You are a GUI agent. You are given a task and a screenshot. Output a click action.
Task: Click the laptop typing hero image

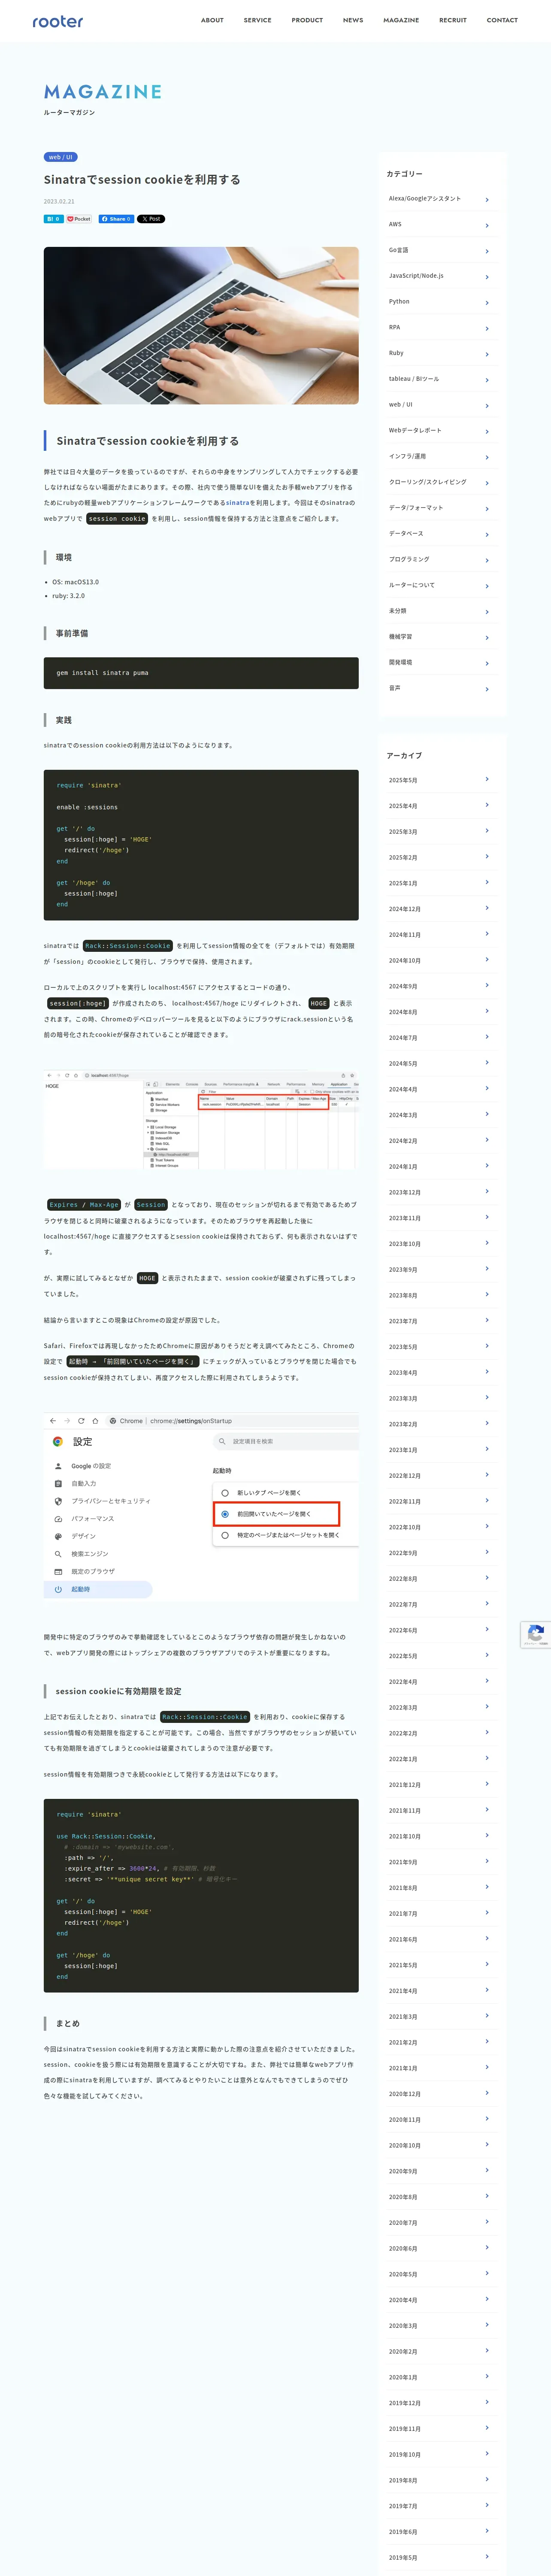pyautogui.click(x=201, y=326)
